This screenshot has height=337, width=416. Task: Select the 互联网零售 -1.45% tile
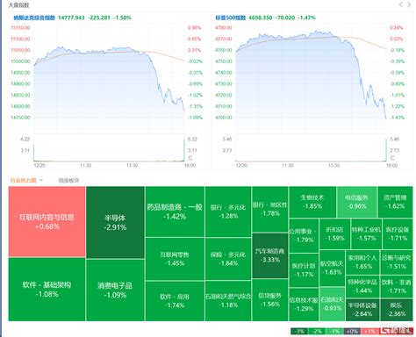(175, 259)
